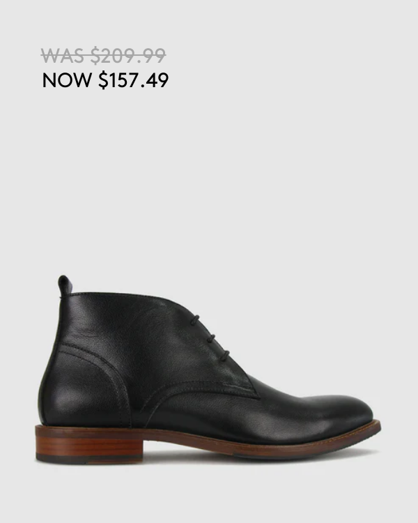Click the $157.49 amount
Screen dimensions: 418x523
coord(133,80)
